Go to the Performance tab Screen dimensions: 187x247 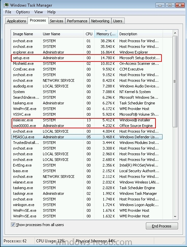[77, 21]
